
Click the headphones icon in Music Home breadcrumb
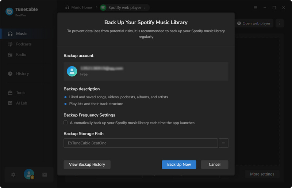(x=67, y=7)
